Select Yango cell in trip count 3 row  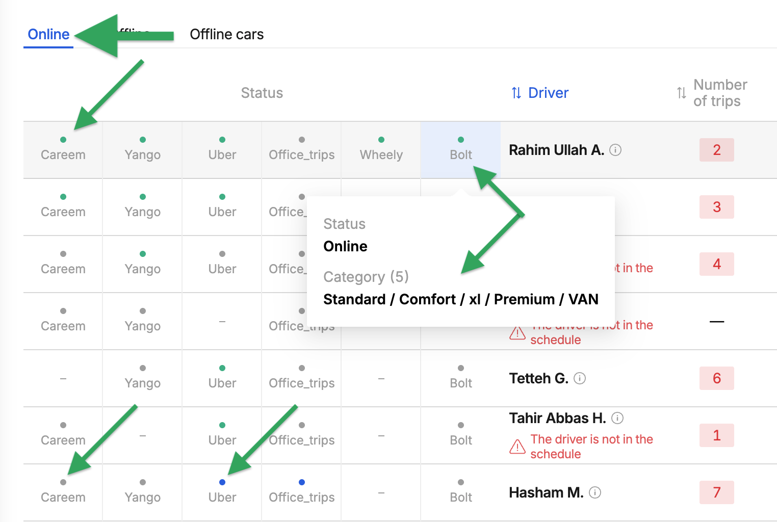(x=143, y=207)
